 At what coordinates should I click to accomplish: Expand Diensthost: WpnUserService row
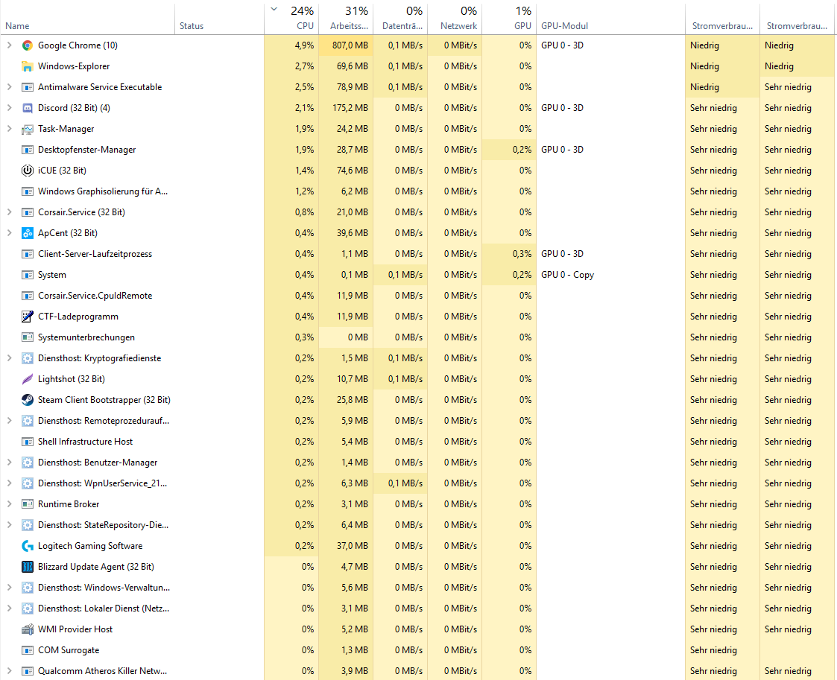point(9,483)
